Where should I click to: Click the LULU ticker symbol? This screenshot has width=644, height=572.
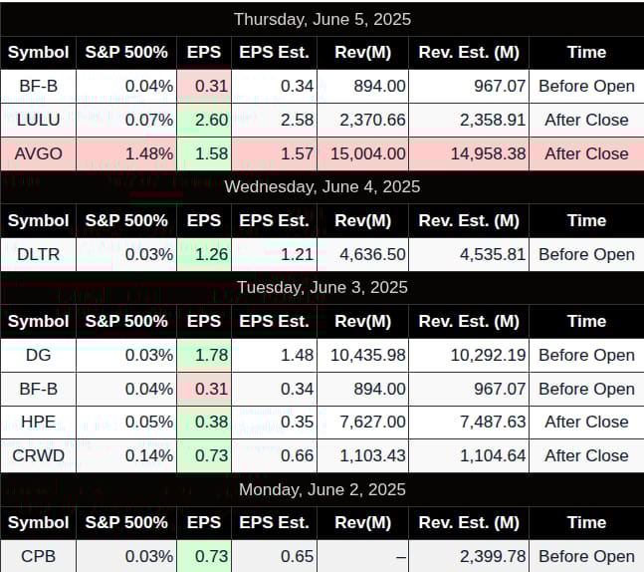coord(38,120)
